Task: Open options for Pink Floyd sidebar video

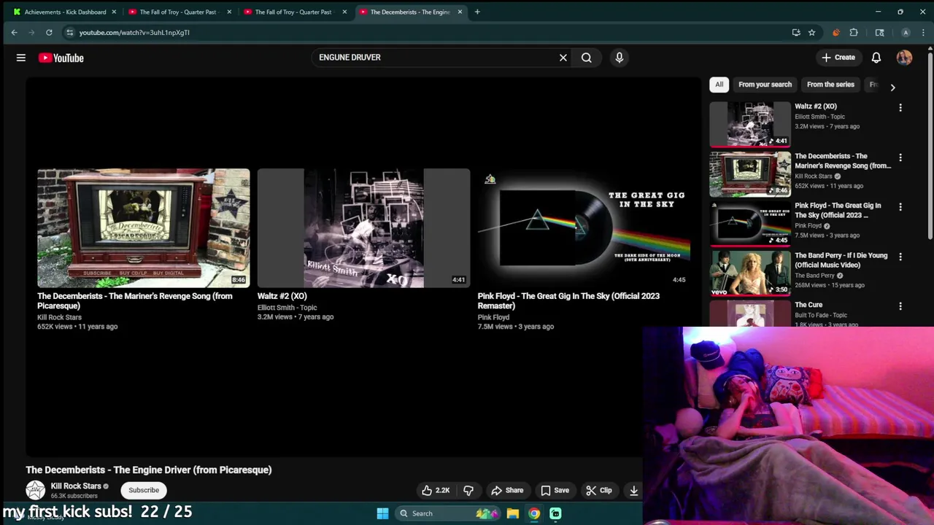Action: pos(900,207)
